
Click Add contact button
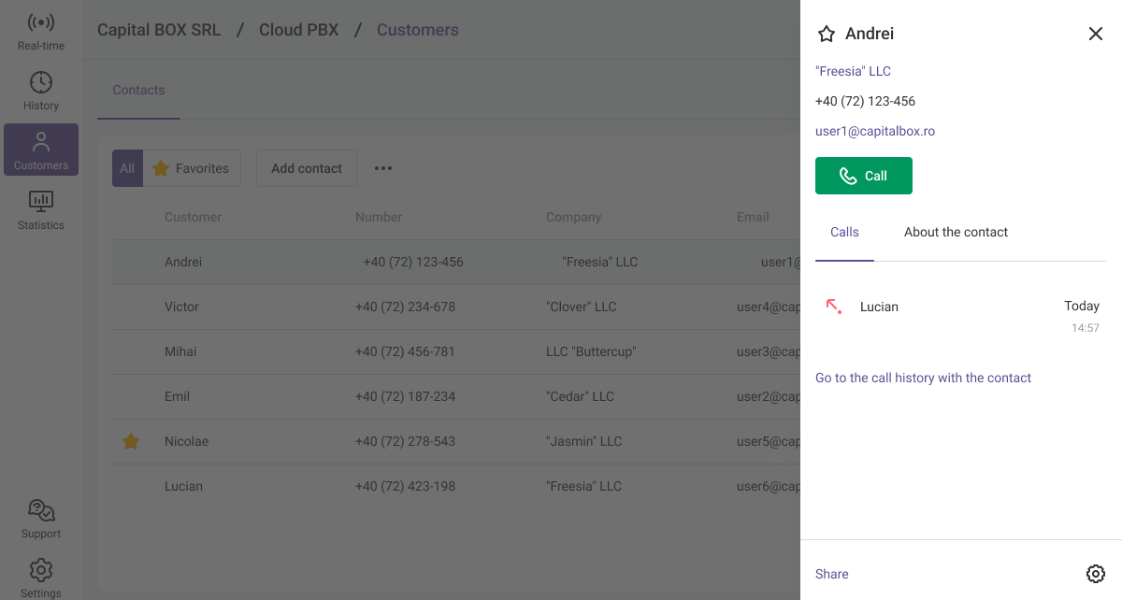coord(306,168)
